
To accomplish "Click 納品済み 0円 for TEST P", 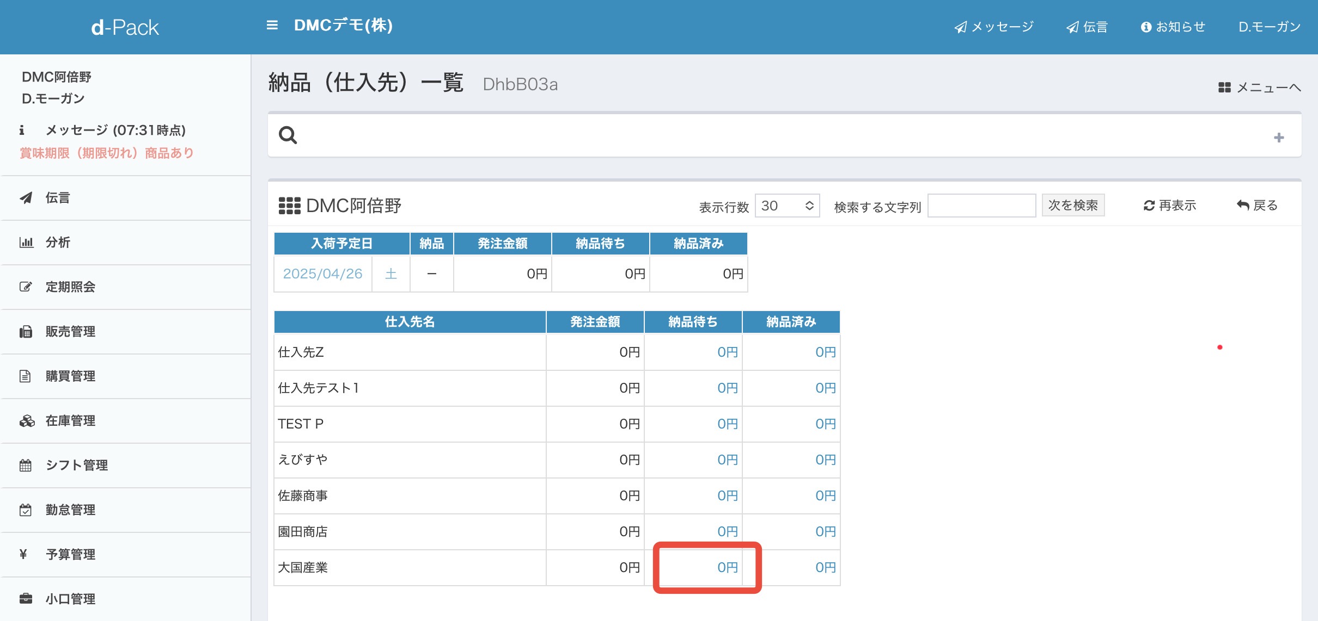I will pyautogui.click(x=825, y=424).
